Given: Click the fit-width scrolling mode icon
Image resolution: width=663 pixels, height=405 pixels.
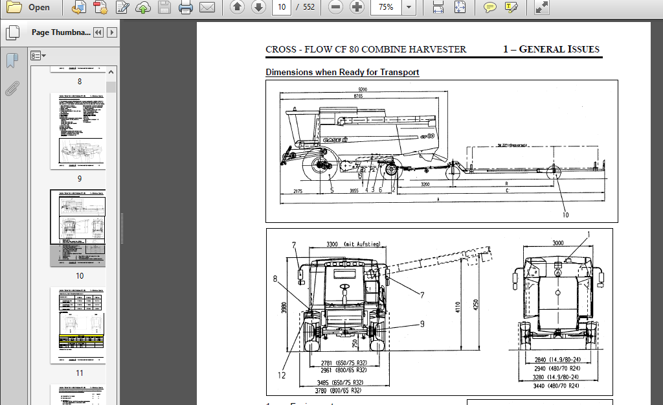Looking at the screenshot, I should [438, 7].
